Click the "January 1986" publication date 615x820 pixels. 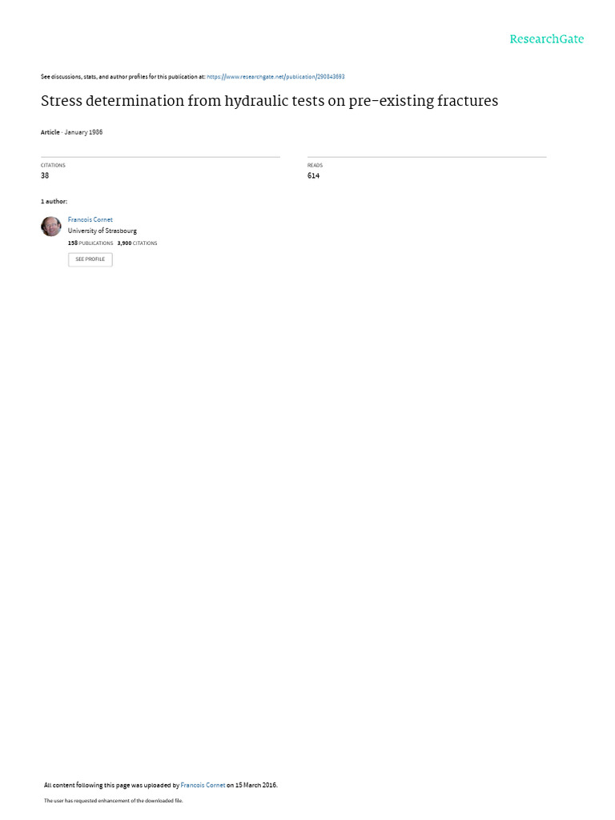tap(83, 132)
